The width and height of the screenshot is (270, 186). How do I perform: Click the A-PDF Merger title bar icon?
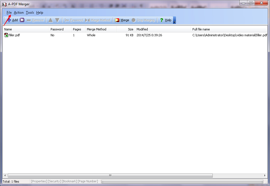tap(4, 4)
